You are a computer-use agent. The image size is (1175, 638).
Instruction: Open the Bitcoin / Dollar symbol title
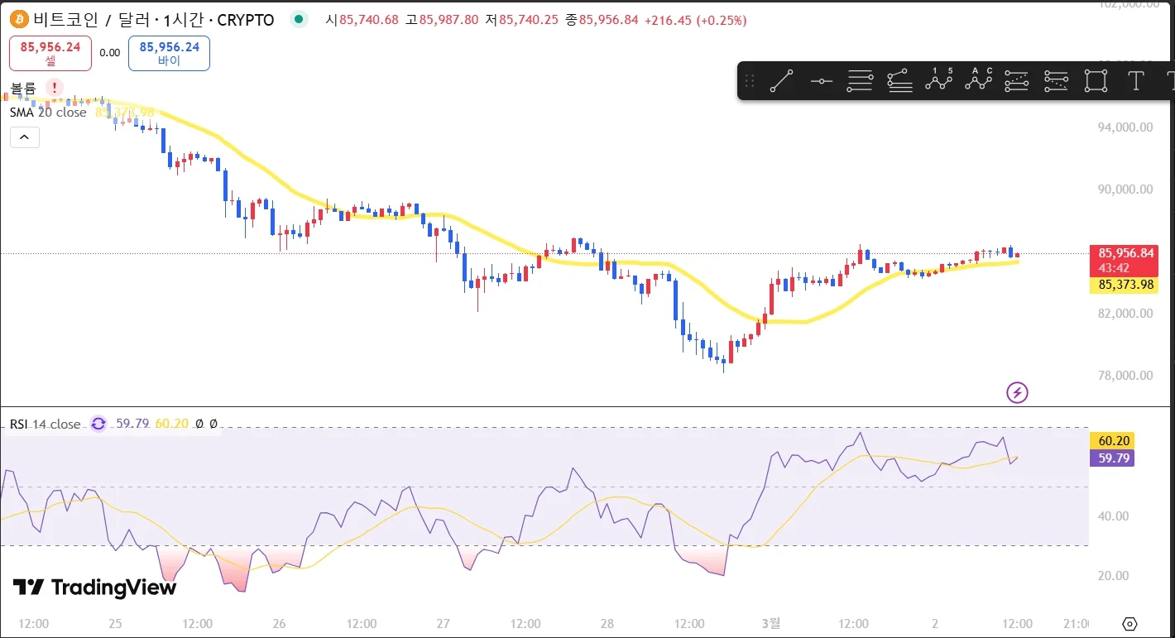click(153, 20)
